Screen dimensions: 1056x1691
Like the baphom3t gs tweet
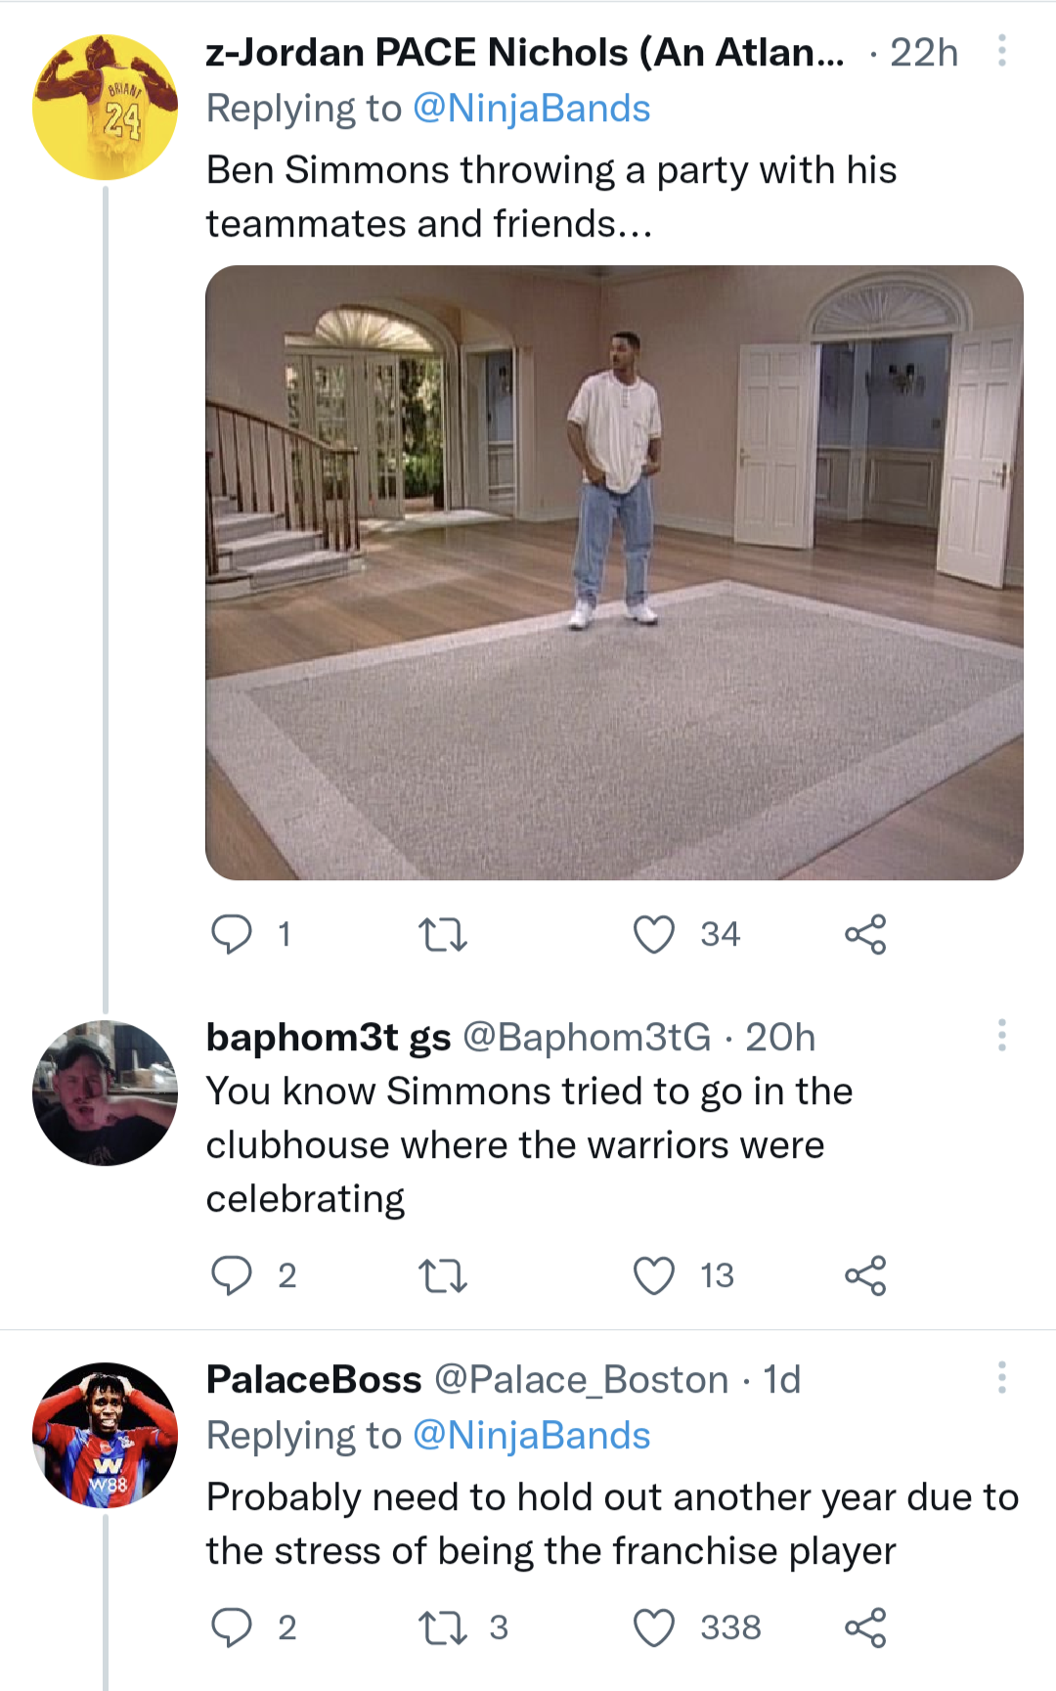(654, 1275)
